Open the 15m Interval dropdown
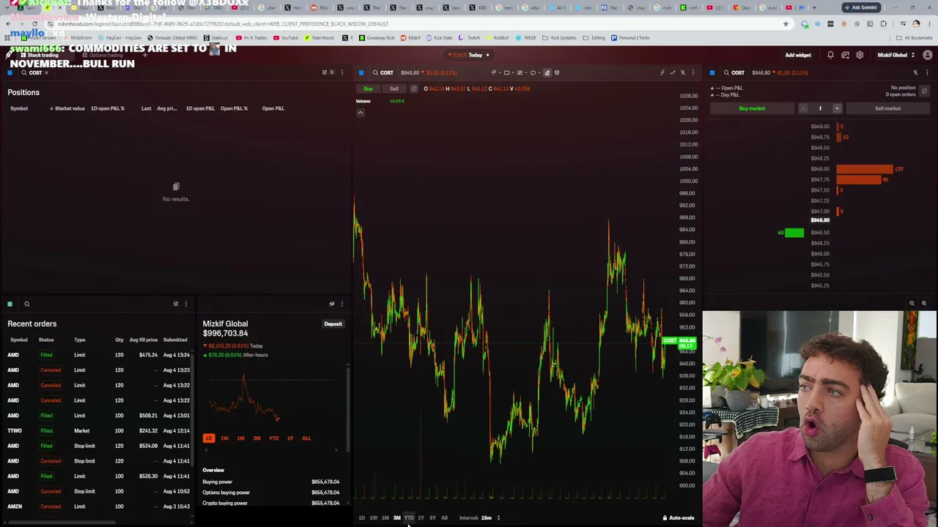This screenshot has width=938, height=527. click(490, 518)
